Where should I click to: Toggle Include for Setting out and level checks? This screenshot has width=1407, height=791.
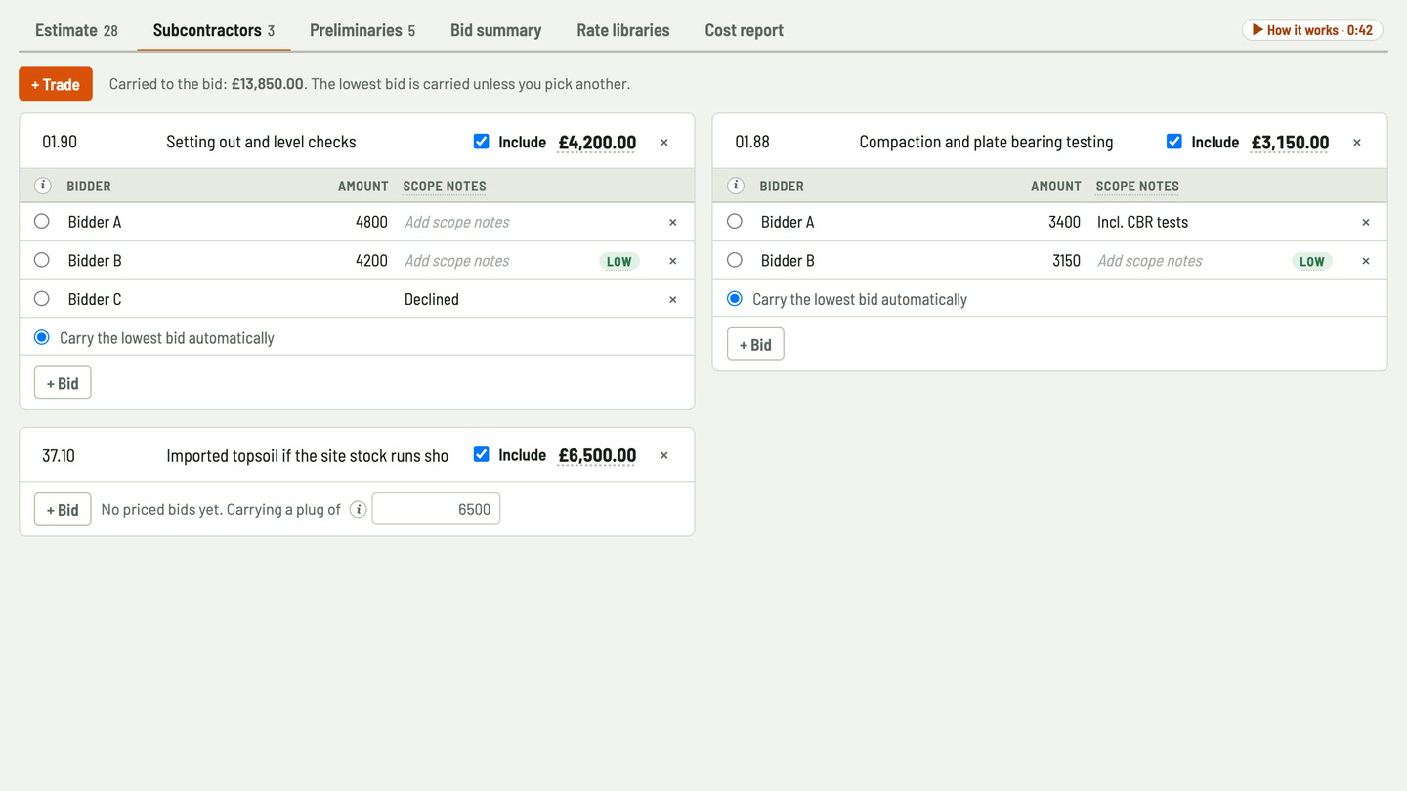point(481,142)
